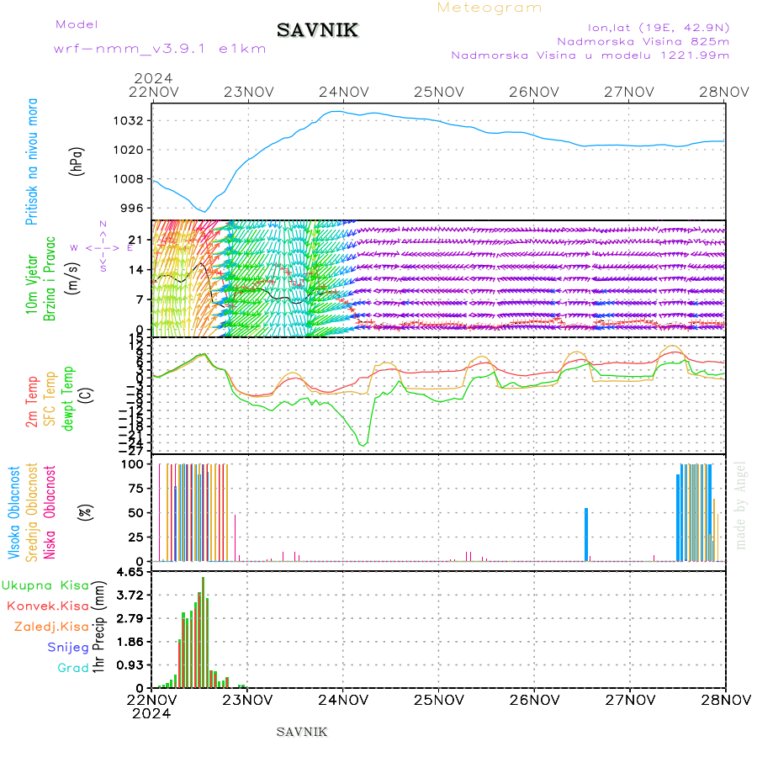Image resolution: width=757 pixels, height=757 pixels.
Task: Click the 1020 pressure axis value
Action: pos(129,151)
